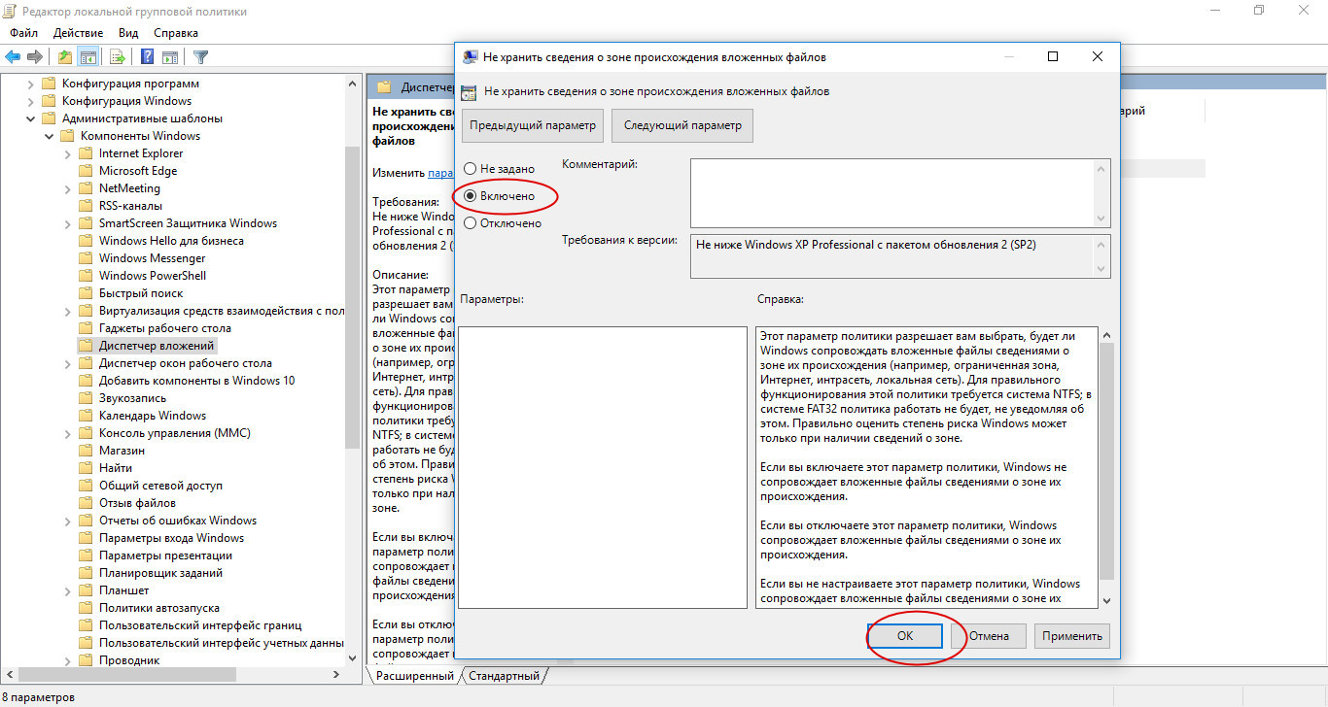This screenshot has width=1328, height=707.
Task: Select the Параметры входа Windows tree row
Action: pos(171,538)
